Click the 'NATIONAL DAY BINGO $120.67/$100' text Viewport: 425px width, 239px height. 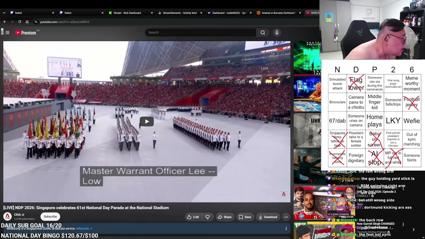tap(49, 236)
